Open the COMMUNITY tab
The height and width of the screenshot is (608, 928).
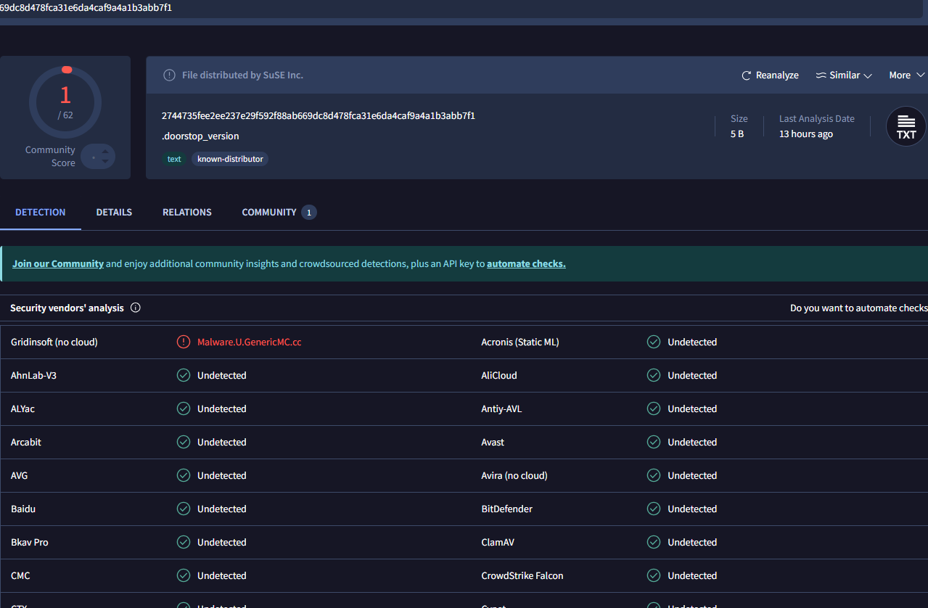279,213
